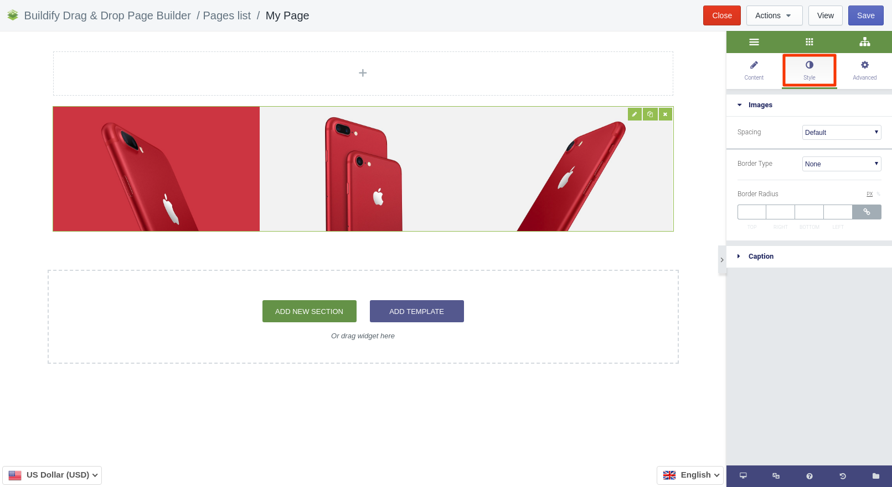Click the Border Radius label
Image resolution: width=892 pixels, height=487 pixels.
pyautogui.click(x=757, y=194)
